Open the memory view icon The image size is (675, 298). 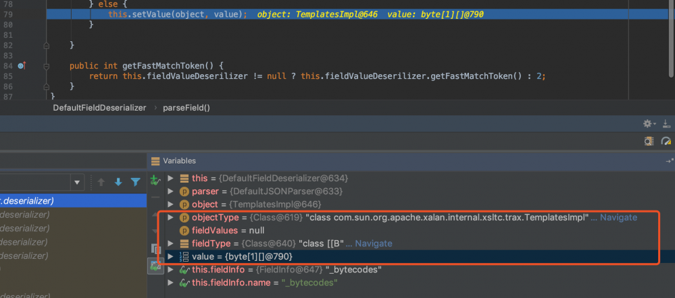click(649, 141)
